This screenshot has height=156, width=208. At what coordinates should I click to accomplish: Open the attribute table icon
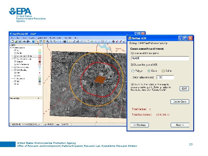pos(65,42)
